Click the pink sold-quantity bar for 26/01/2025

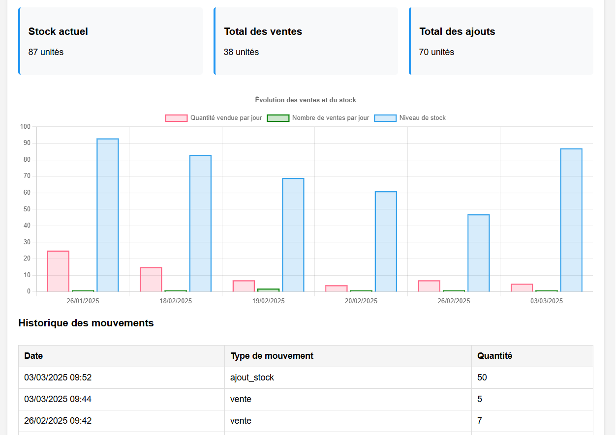(58, 271)
